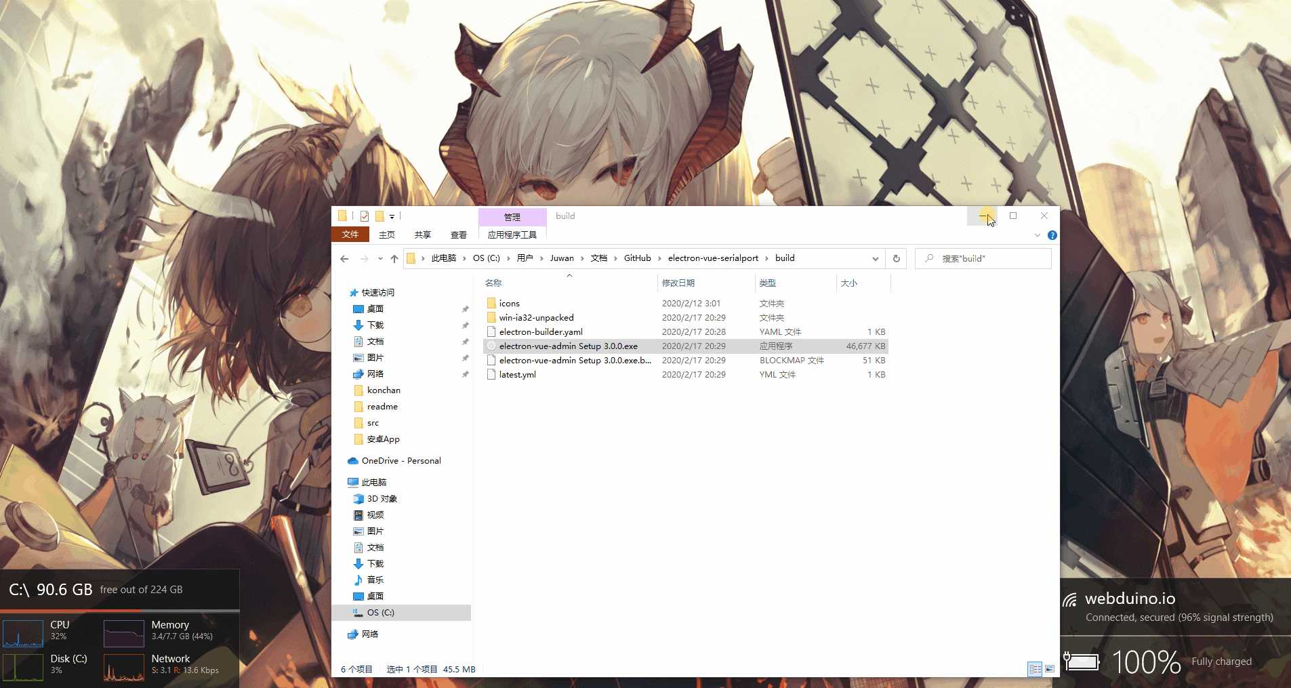This screenshot has width=1291, height=688.
Task: Click the search "build" input box
Action: click(x=983, y=258)
